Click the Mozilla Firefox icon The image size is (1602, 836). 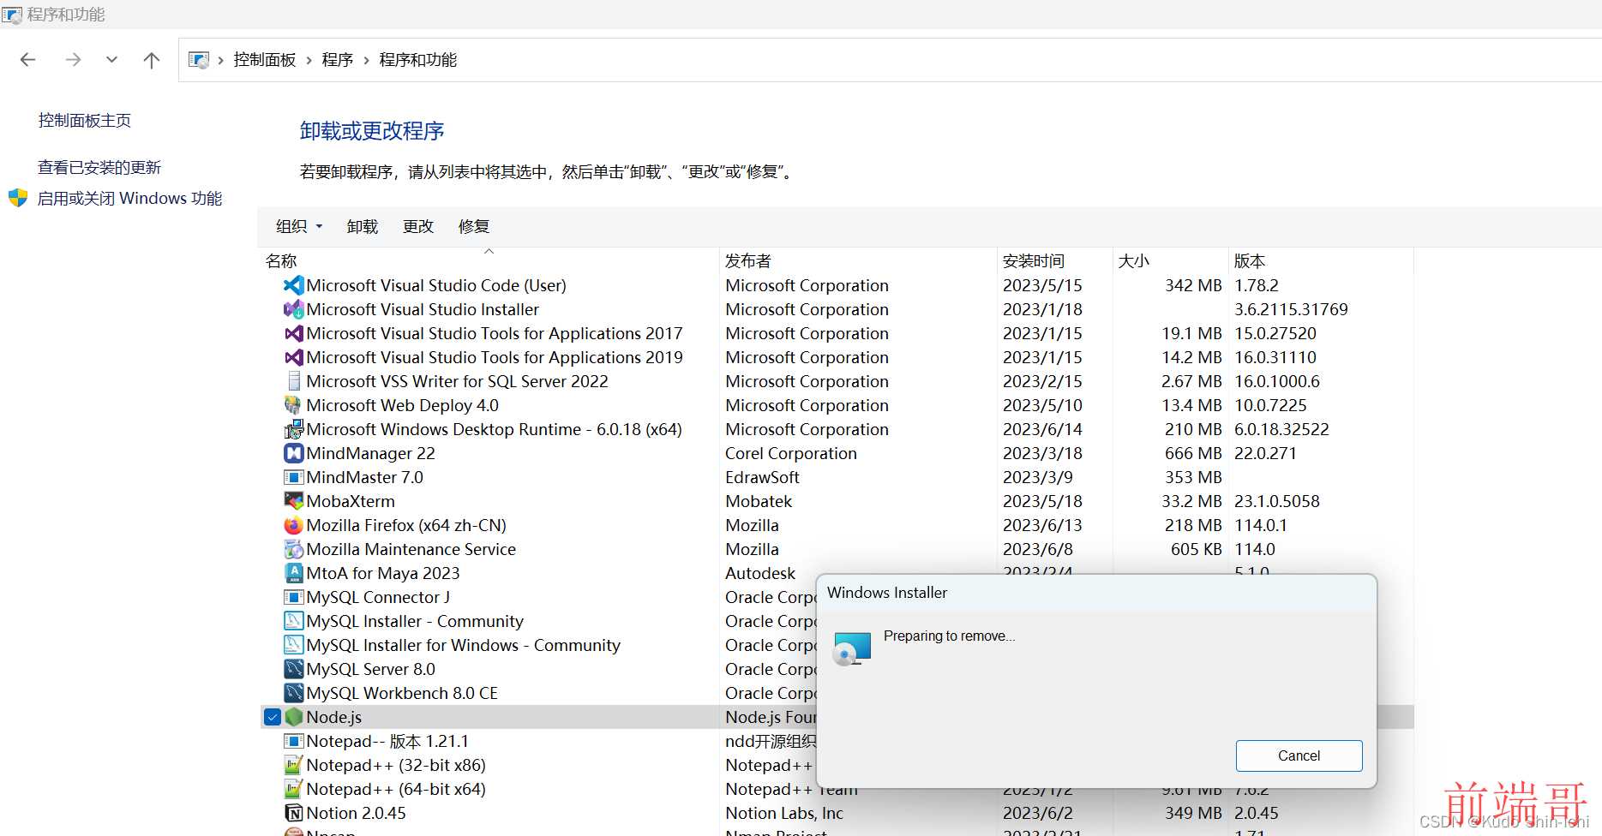293,525
